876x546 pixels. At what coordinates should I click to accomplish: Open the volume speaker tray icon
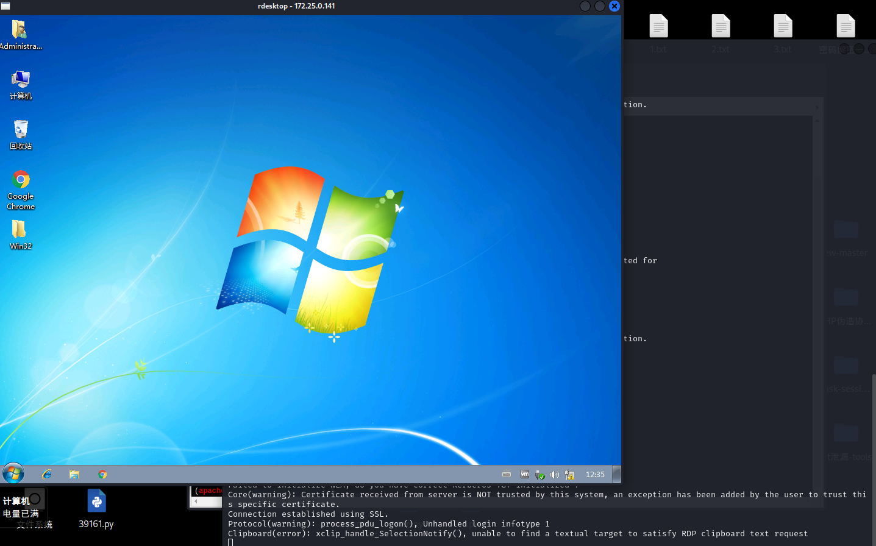coord(554,475)
